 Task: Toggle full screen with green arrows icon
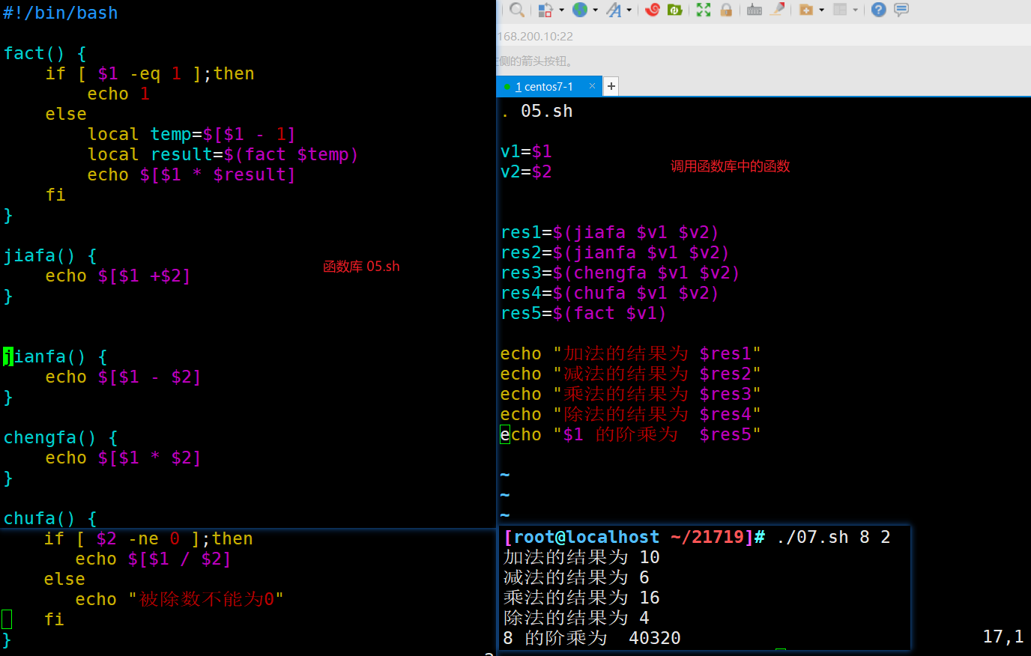click(703, 10)
